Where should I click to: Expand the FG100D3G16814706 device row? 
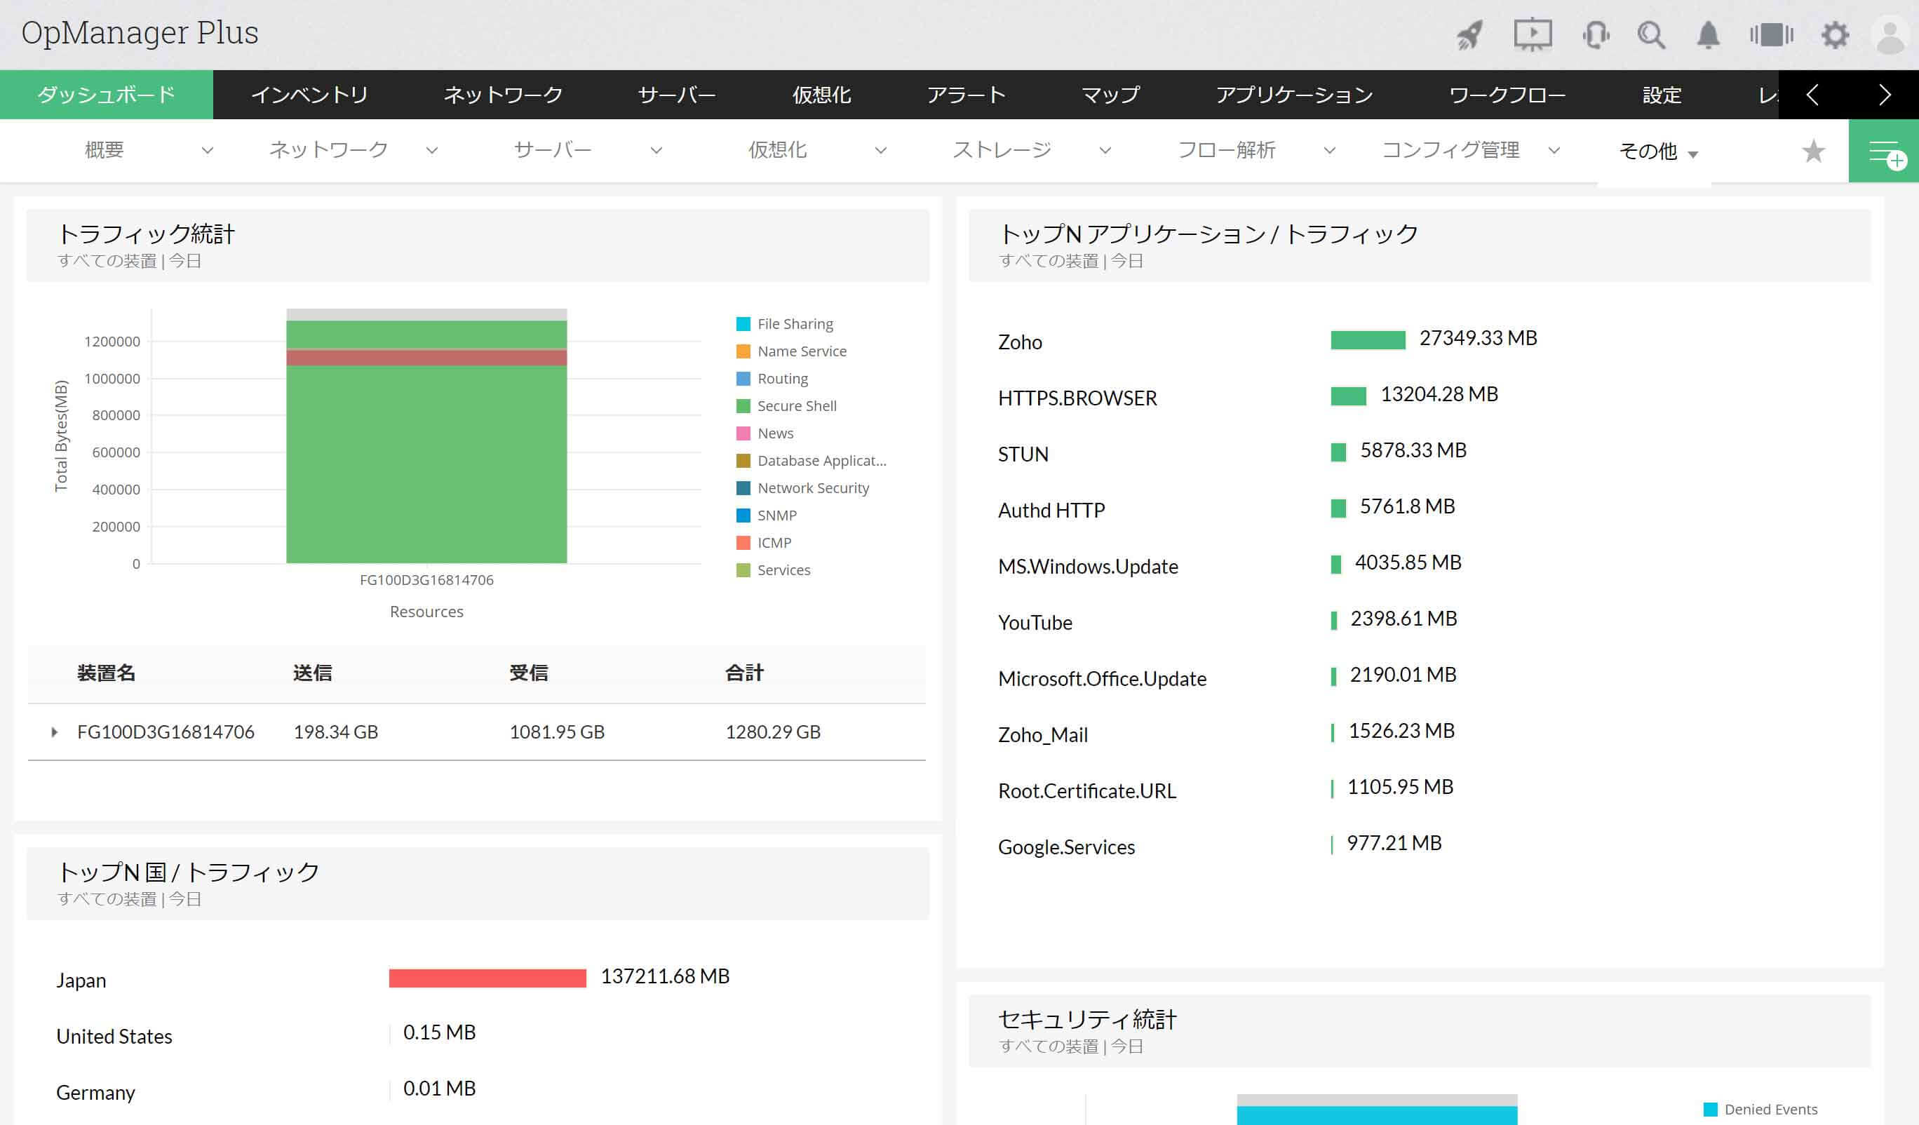click(54, 732)
